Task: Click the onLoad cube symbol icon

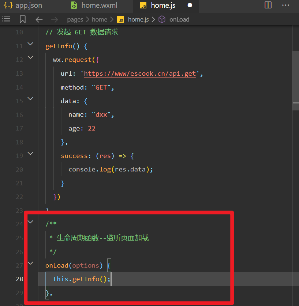Action: (162, 19)
